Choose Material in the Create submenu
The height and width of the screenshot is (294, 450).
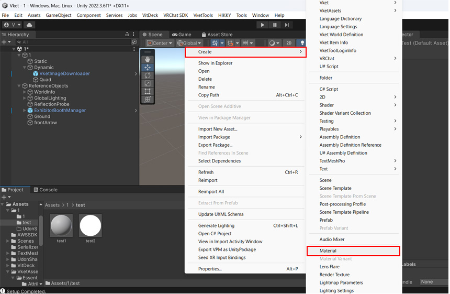[353, 251]
